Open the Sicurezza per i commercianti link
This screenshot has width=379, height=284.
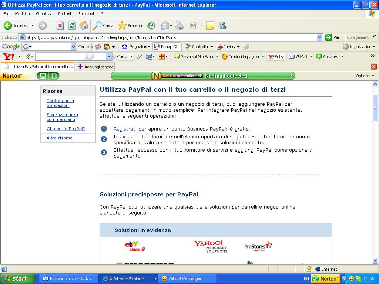click(x=62, y=117)
